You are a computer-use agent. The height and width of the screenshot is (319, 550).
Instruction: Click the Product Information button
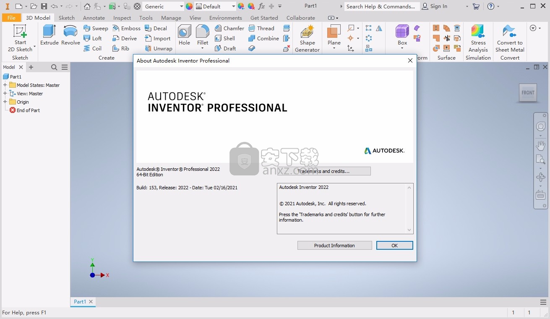pos(334,246)
